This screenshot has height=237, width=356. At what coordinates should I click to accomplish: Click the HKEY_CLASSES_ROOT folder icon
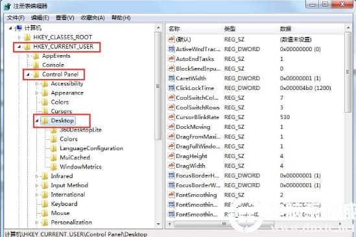coord(27,37)
